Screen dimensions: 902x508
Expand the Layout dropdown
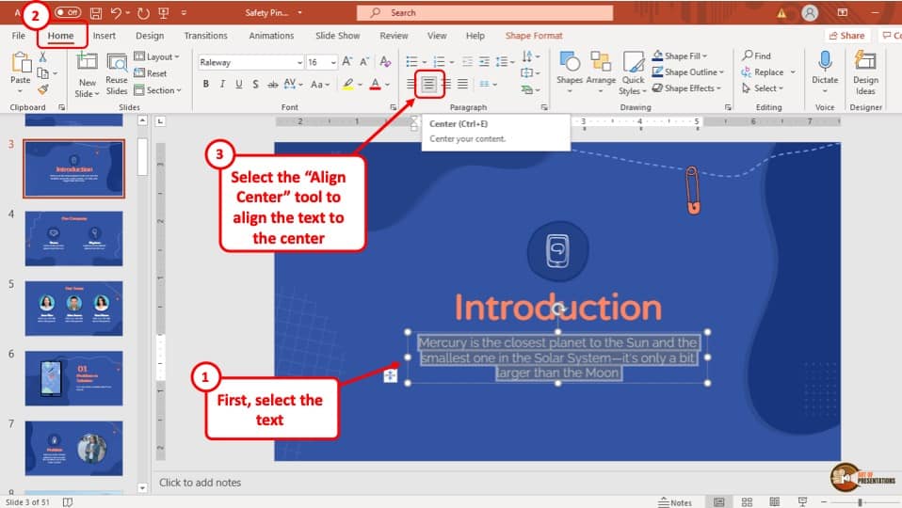coord(156,56)
